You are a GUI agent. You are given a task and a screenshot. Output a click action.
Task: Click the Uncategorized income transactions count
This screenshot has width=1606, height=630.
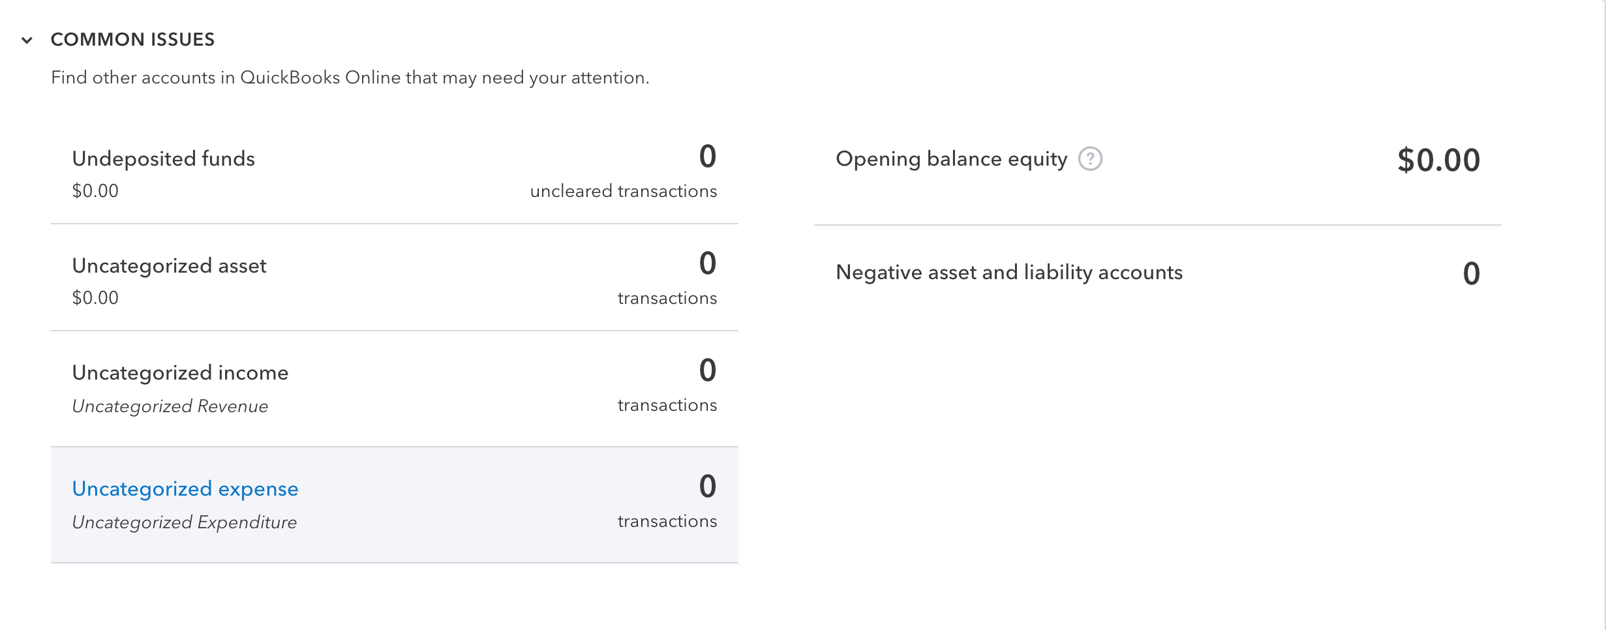click(708, 370)
